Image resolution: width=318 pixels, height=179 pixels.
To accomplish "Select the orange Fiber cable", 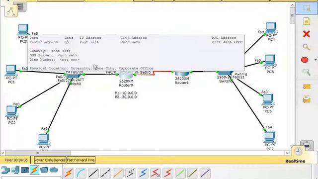I will coord(118,173).
